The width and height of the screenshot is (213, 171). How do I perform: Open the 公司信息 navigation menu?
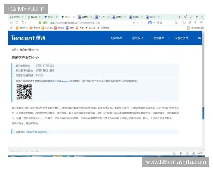click(x=116, y=38)
